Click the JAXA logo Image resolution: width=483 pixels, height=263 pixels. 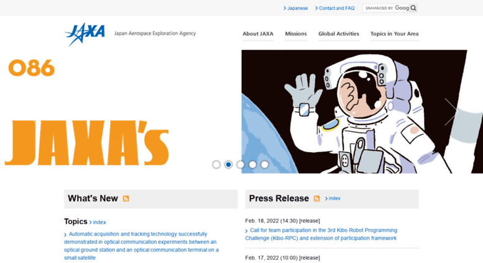[85, 34]
